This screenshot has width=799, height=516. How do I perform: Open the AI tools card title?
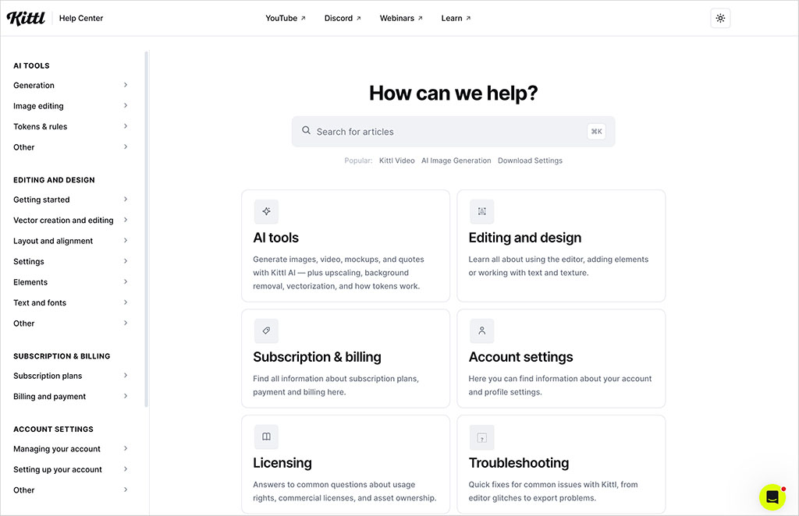[275, 238]
